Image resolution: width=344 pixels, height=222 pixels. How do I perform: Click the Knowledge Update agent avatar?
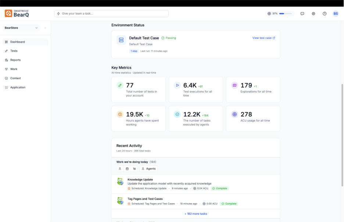click(120, 182)
